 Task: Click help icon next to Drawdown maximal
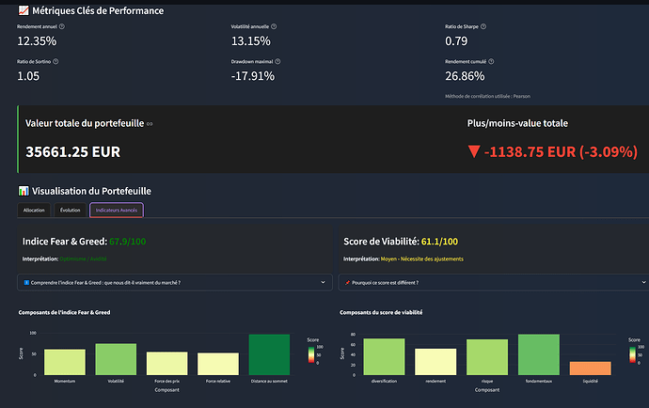click(x=276, y=61)
